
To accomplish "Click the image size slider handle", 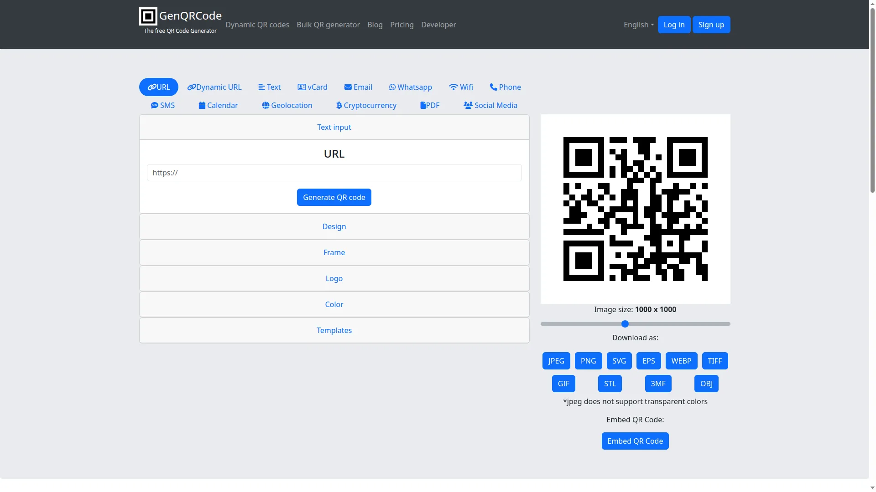I will (x=625, y=324).
